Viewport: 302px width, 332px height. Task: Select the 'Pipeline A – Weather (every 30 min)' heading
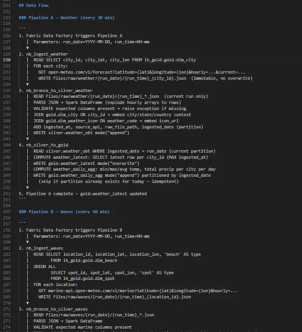click(67, 18)
